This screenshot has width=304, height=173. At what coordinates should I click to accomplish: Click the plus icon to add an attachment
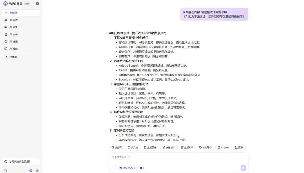(114, 168)
